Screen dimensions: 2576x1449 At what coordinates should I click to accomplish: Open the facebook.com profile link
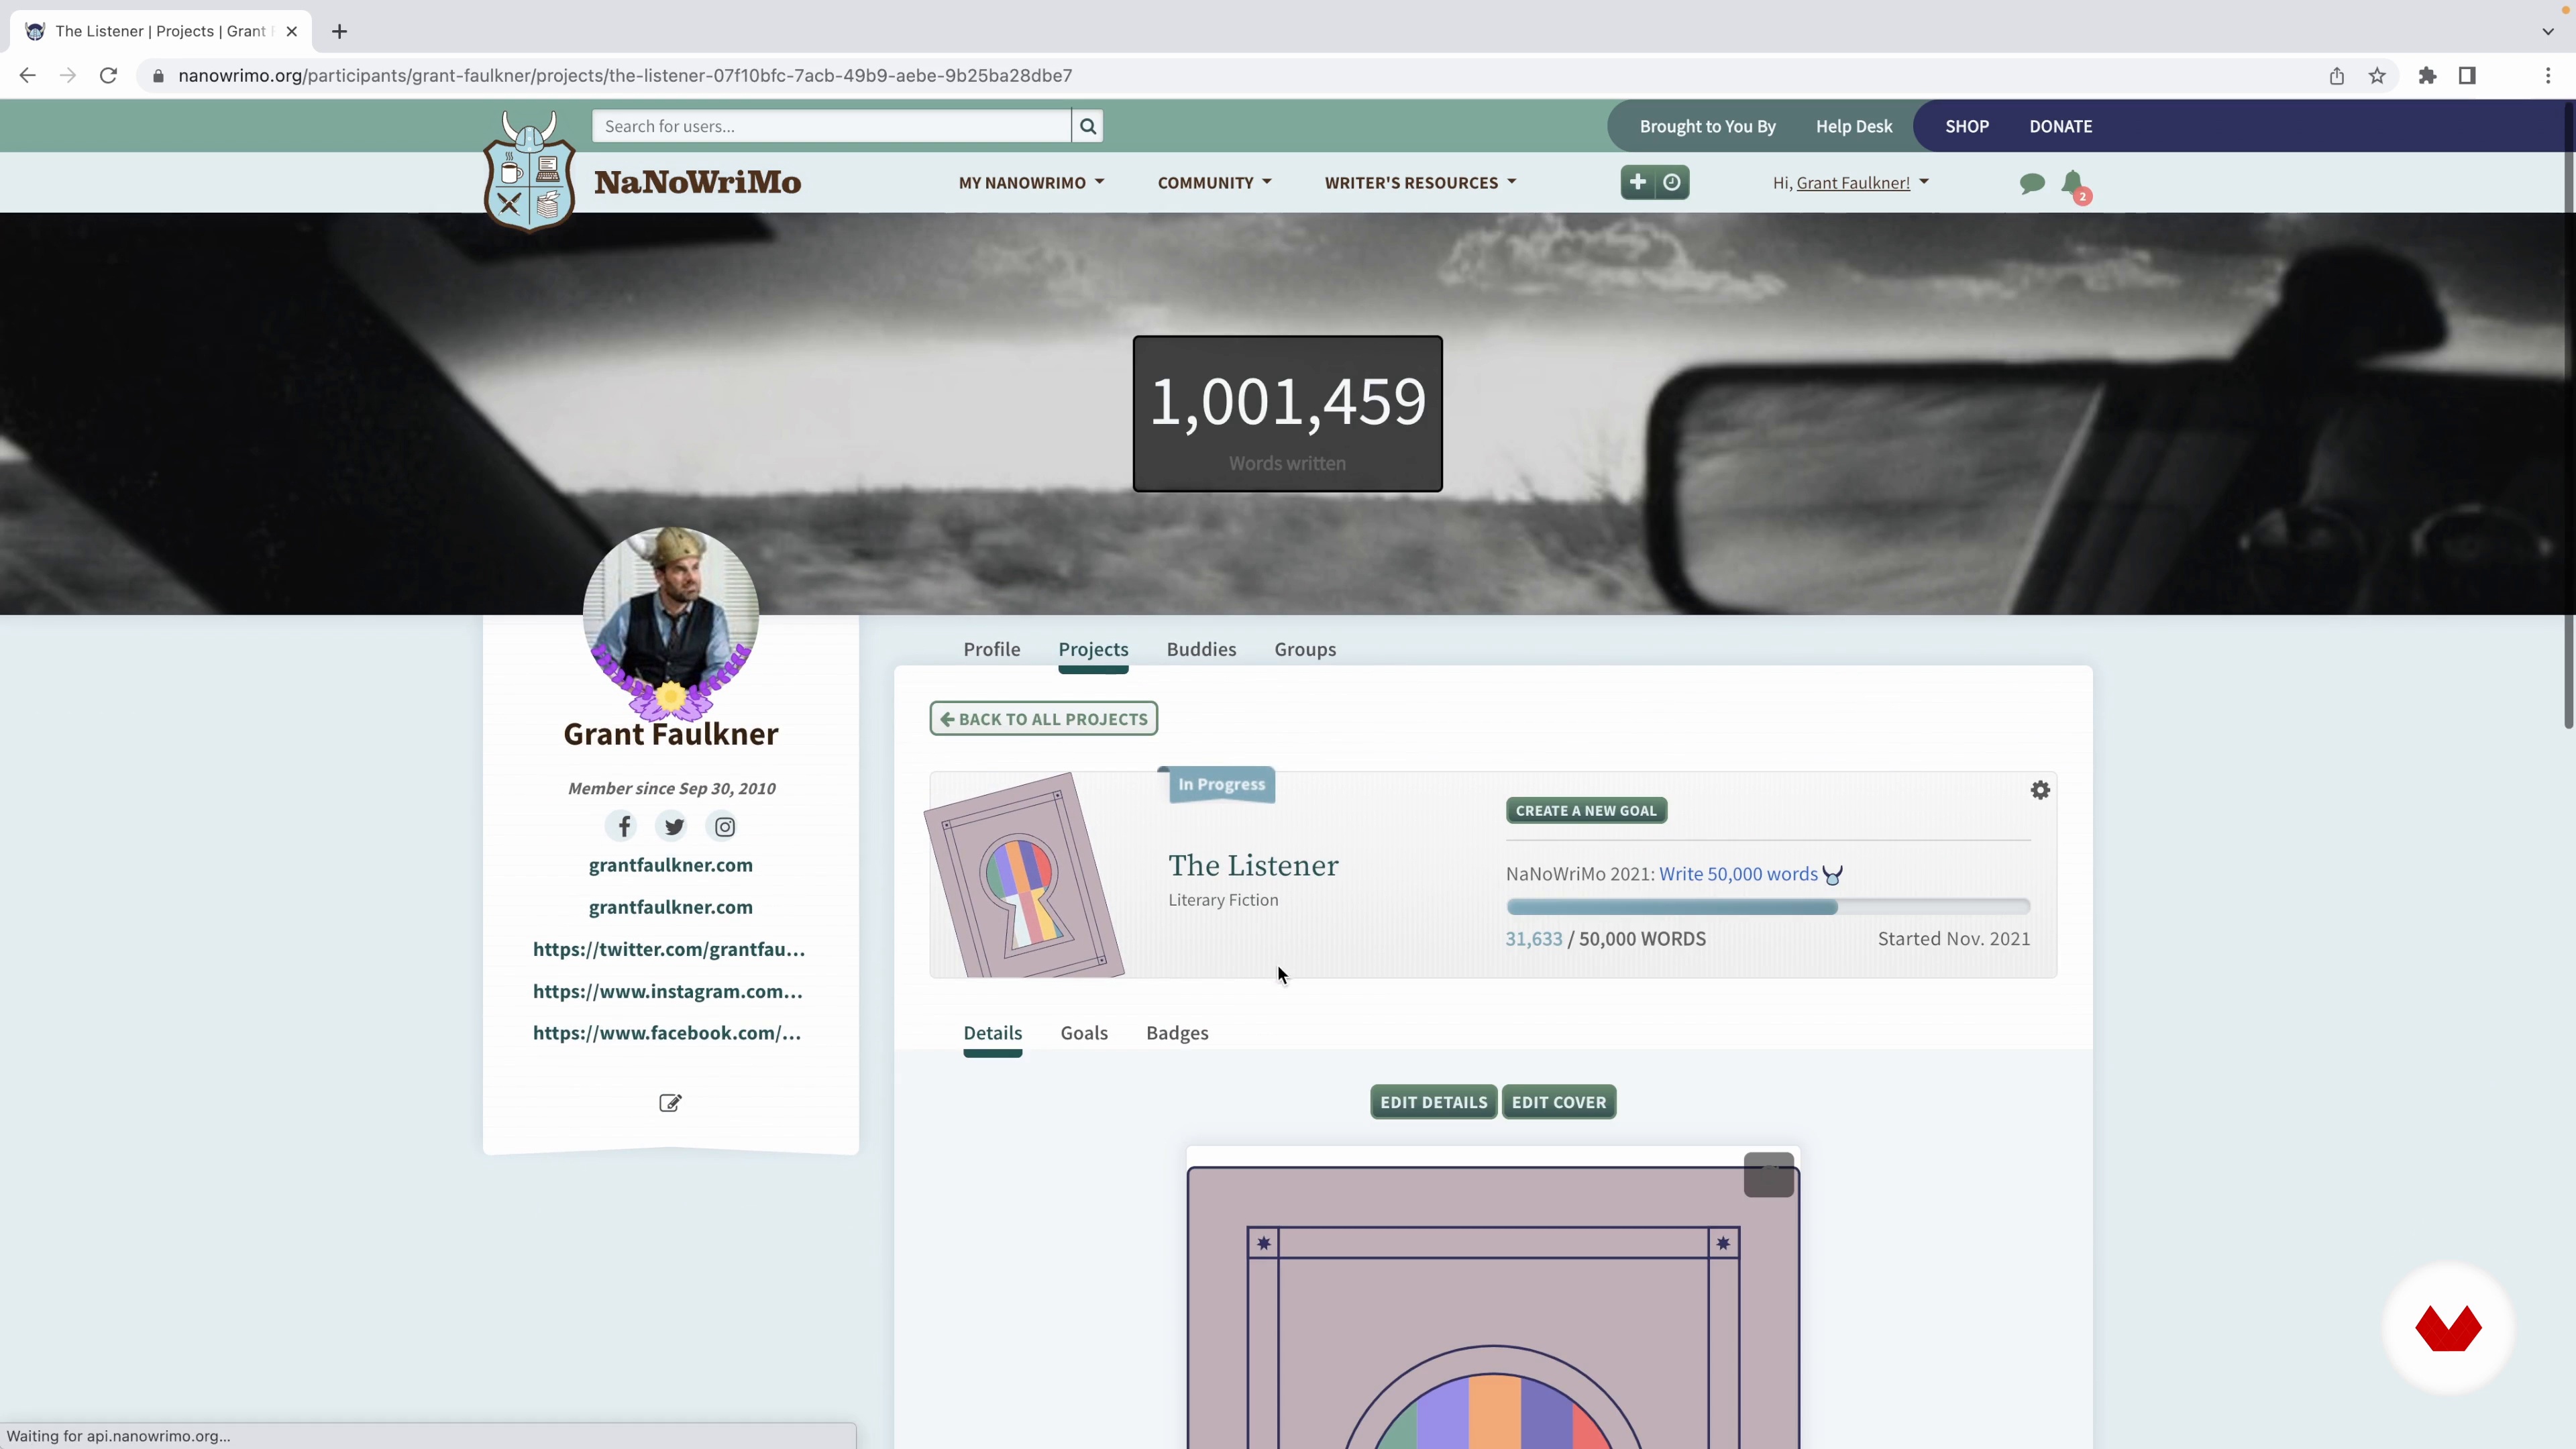(x=666, y=1033)
